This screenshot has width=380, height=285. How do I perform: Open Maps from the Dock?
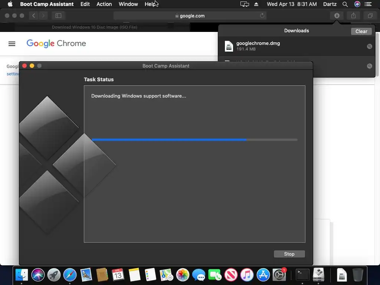click(167, 275)
